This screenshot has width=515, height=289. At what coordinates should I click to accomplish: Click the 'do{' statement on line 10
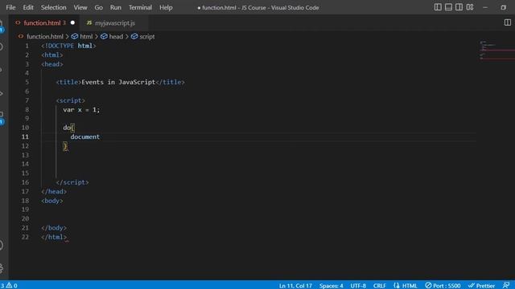pos(68,128)
